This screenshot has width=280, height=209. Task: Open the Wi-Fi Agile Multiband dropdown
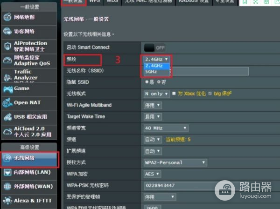153,105
